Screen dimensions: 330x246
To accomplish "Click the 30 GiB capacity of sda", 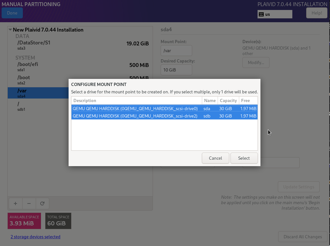I will (x=225, y=109).
